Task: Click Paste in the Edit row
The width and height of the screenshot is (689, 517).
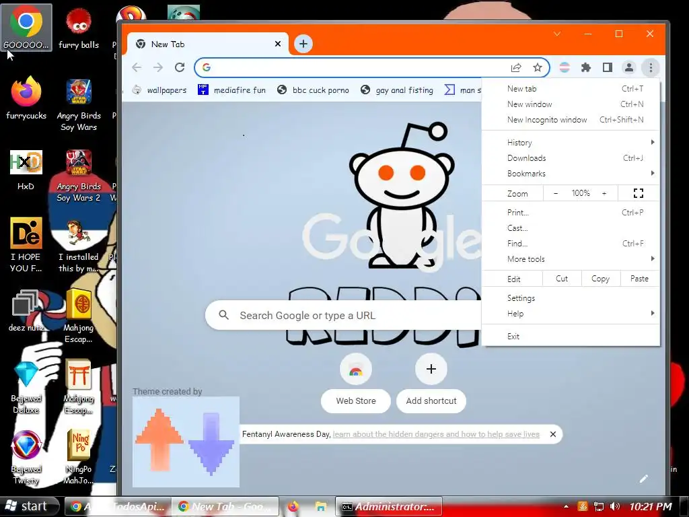Action: click(639, 279)
